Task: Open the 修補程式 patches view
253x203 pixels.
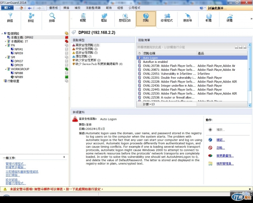Action: coord(167,18)
